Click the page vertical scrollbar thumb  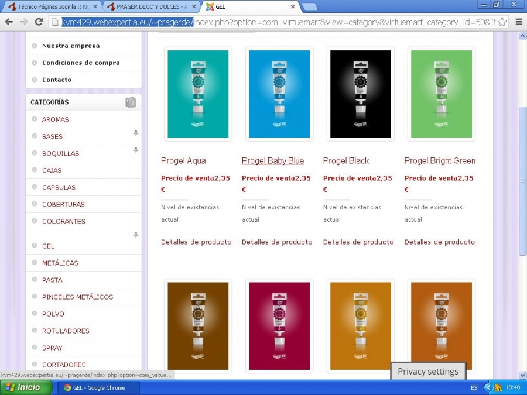pos(522,181)
